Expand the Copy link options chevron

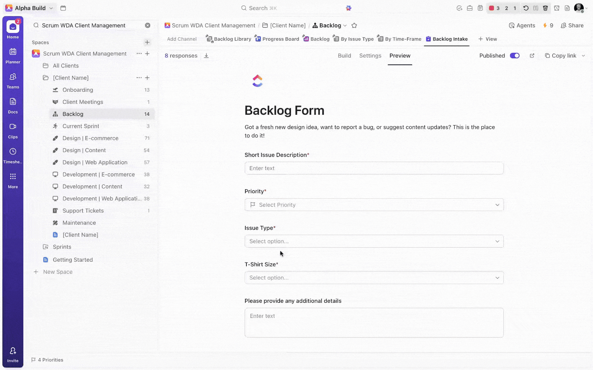(583, 56)
